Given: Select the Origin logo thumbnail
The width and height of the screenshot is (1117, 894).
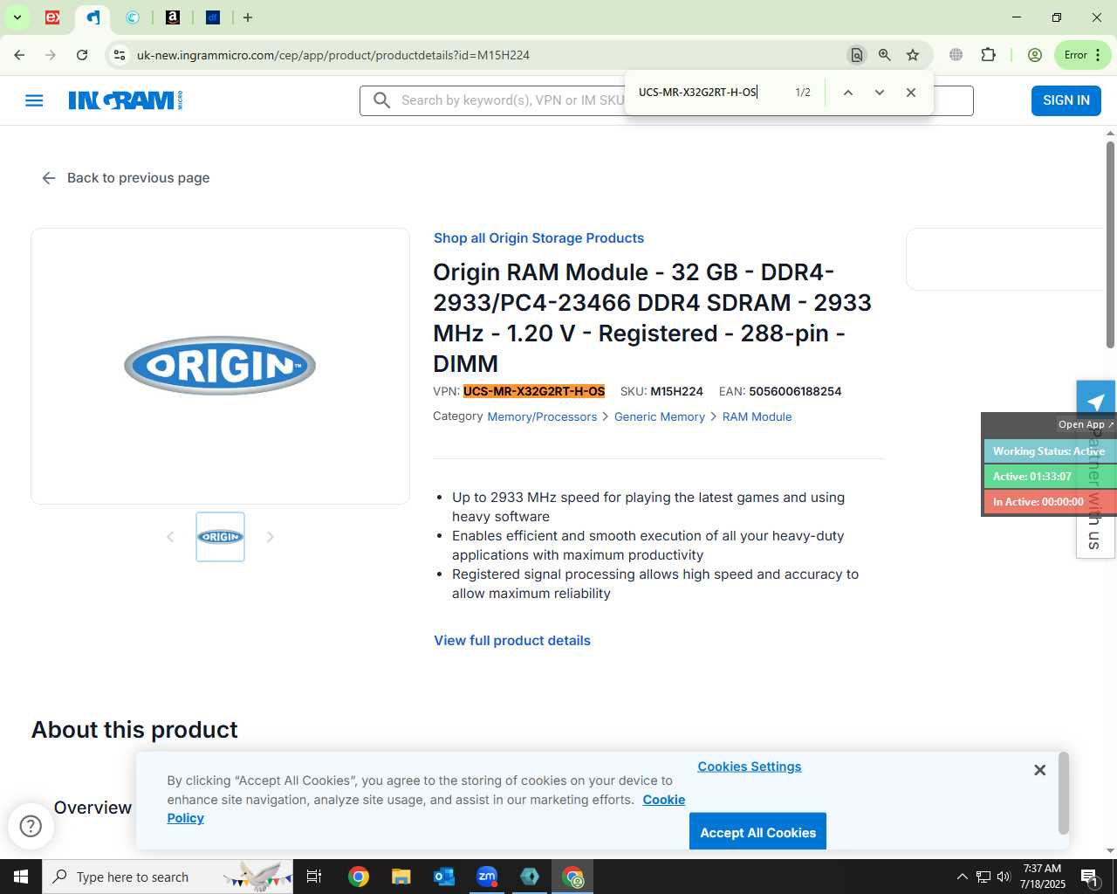Looking at the screenshot, I should click(x=220, y=537).
